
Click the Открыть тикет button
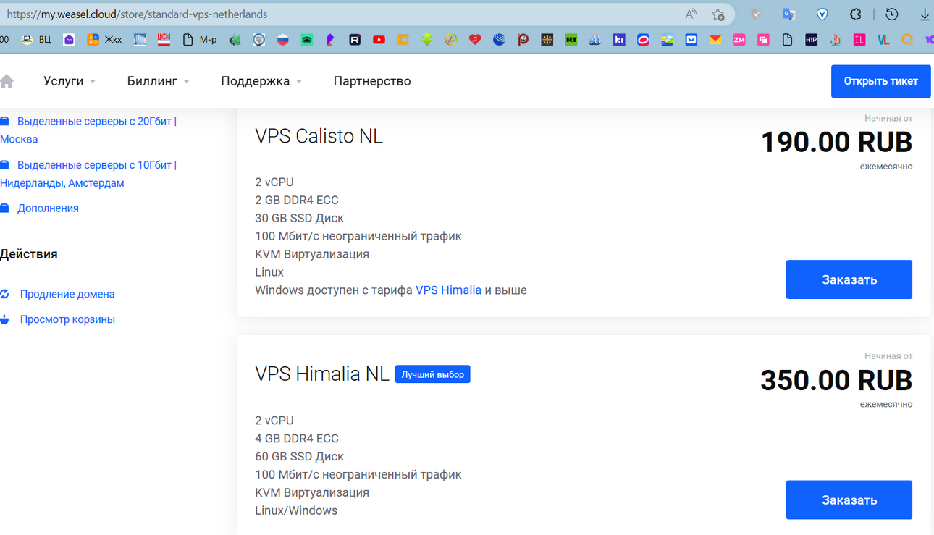(x=881, y=81)
